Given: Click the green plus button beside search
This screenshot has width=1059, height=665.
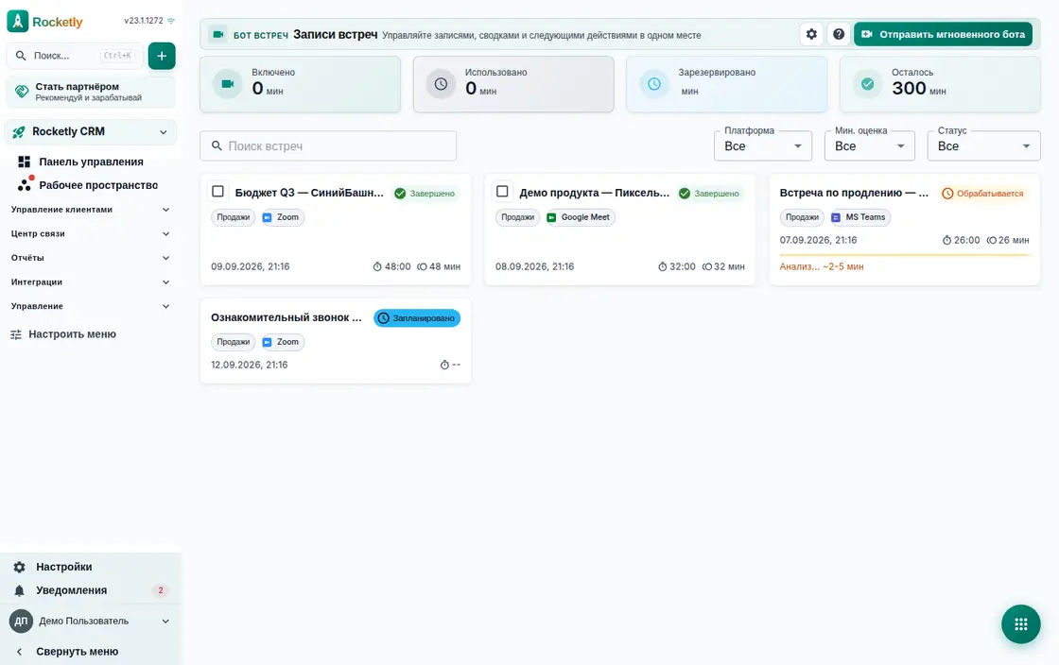Looking at the screenshot, I should pyautogui.click(x=162, y=56).
